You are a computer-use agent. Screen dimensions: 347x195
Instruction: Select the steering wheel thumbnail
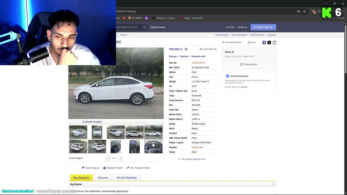153,147
